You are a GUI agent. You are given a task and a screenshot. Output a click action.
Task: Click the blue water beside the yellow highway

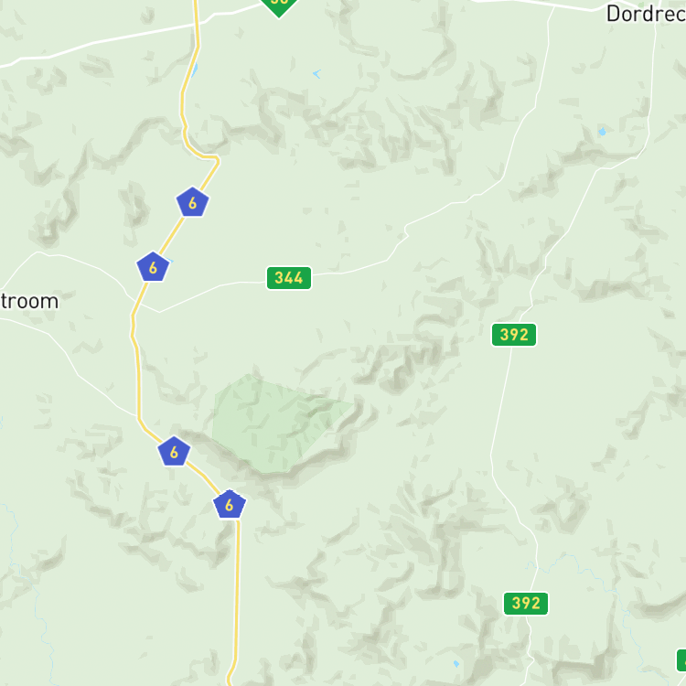[195, 70]
